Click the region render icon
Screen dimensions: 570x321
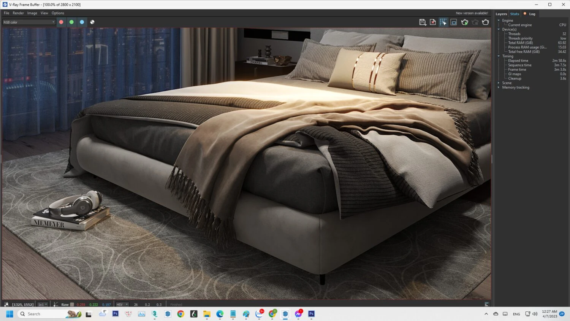(453, 22)
